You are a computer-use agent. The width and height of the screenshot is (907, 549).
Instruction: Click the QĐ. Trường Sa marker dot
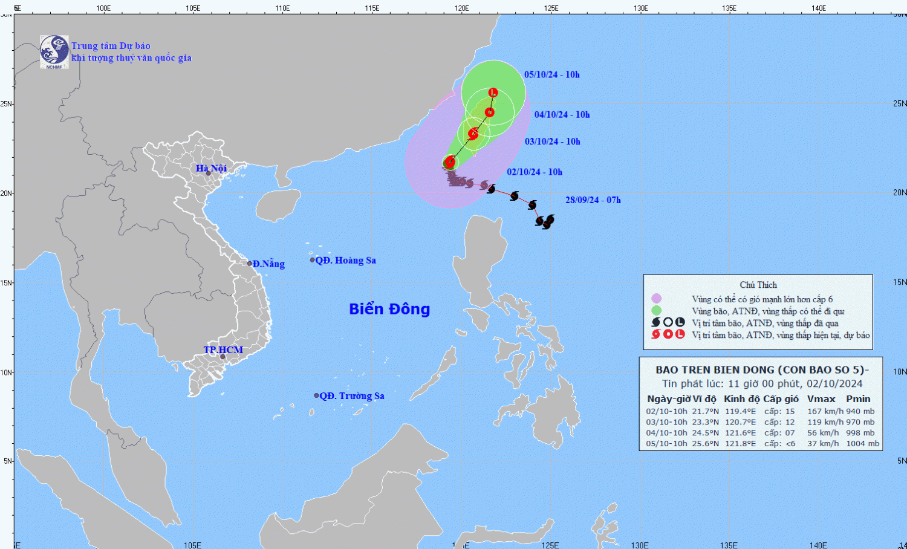(x=316, y=395)
